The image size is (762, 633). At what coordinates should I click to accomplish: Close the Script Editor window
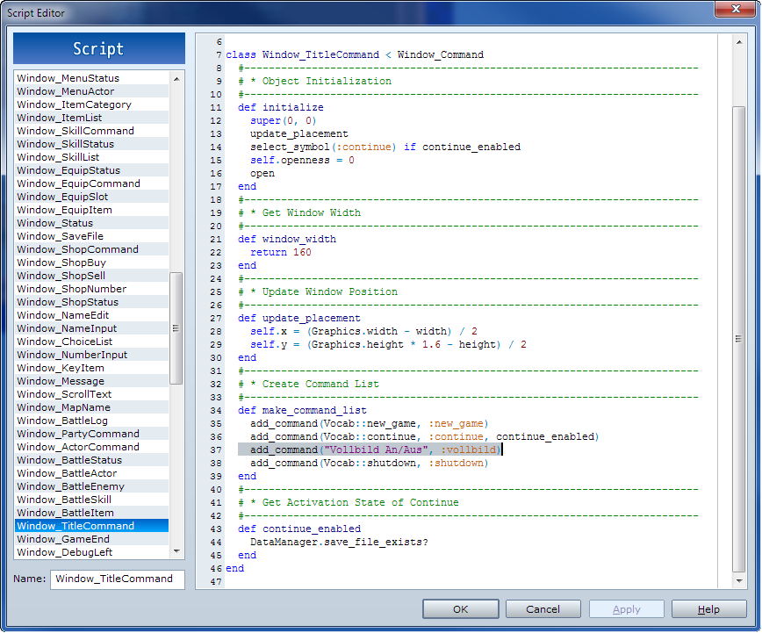tap(734, 11)
